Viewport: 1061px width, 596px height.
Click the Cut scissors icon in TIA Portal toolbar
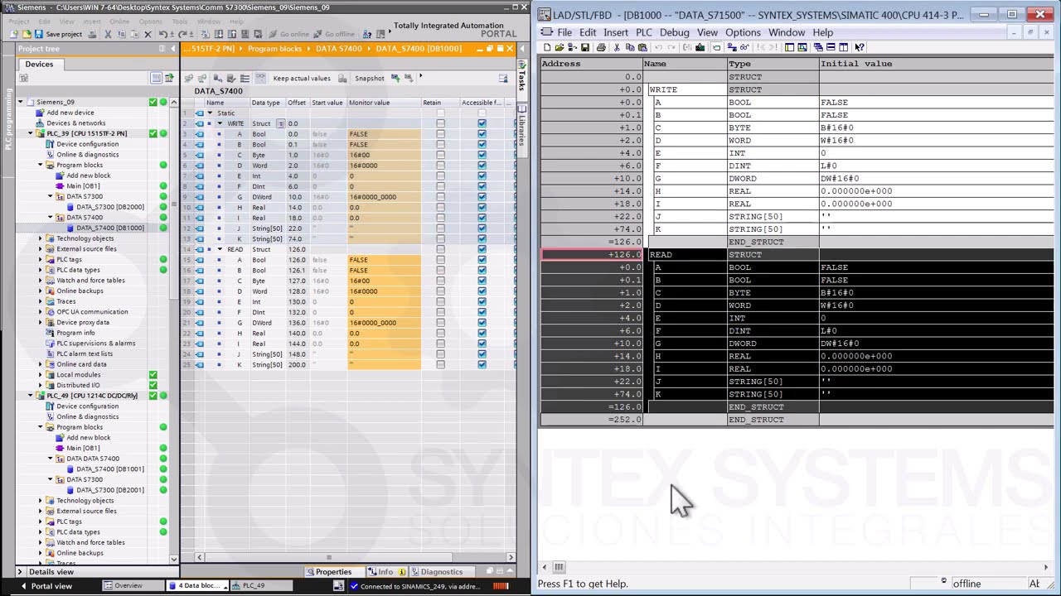point(108,34)
